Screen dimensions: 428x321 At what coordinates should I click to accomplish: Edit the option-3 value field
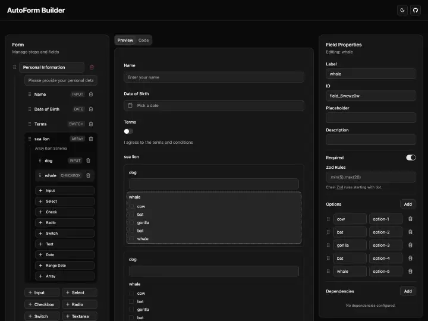coord(386,245)
